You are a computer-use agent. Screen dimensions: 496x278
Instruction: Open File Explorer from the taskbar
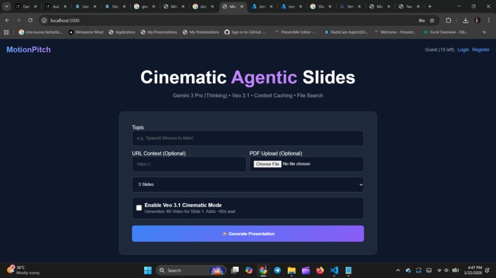coord(292,271)
